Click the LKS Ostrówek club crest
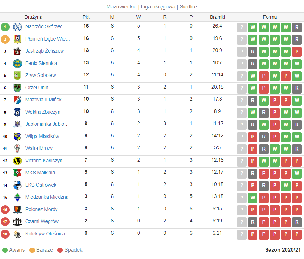 click(17, 185)
